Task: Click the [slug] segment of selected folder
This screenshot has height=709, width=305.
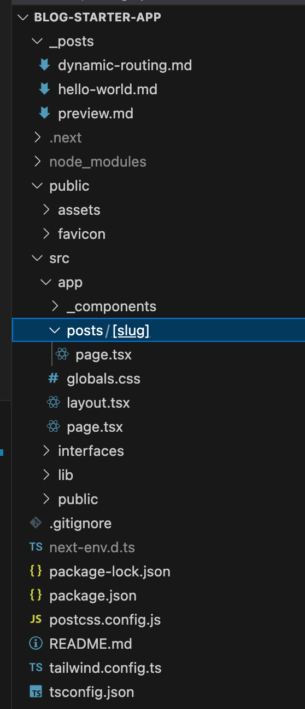Action: point(131,331)
